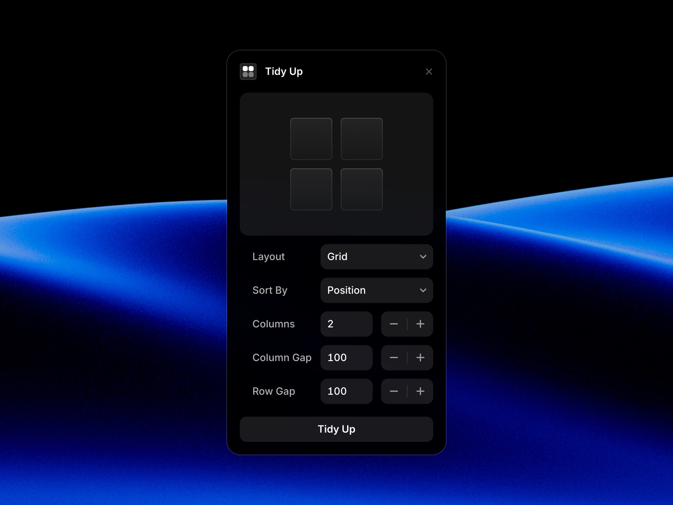This screenshot has width=673, height=505.
Task: Click the Tidy Up grid icon in header
Action: 248,72
